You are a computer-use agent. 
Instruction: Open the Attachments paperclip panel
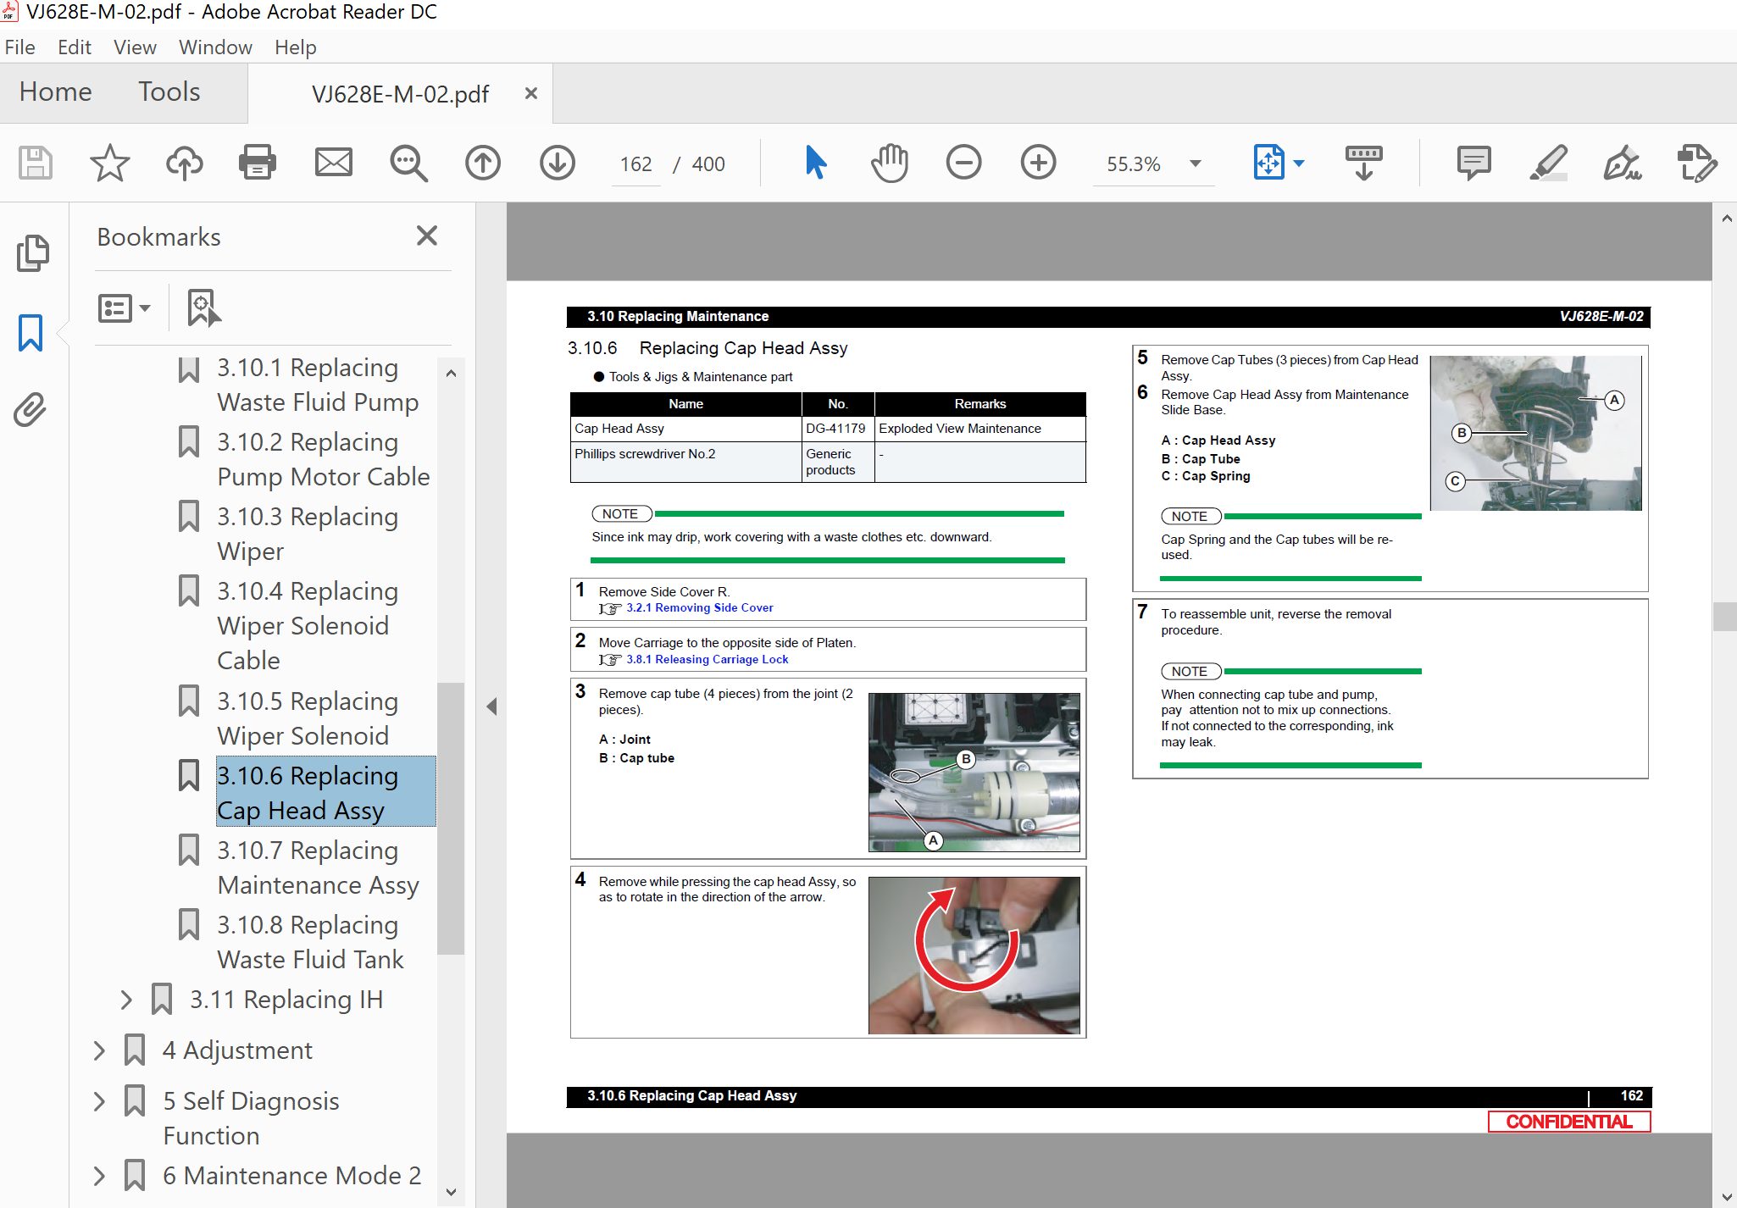pos(31,410)
